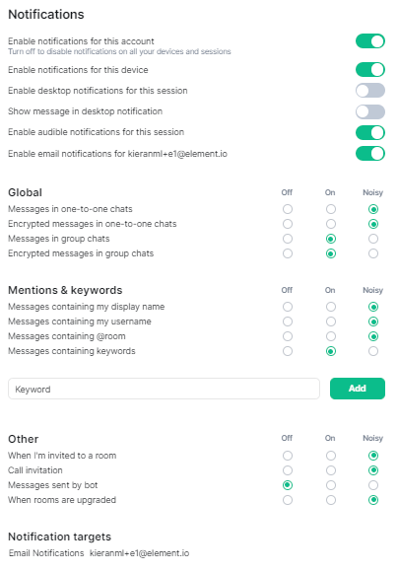Set Call invitation to On
This screenshot has width=398, height=572.
click(x=331, y=470)
